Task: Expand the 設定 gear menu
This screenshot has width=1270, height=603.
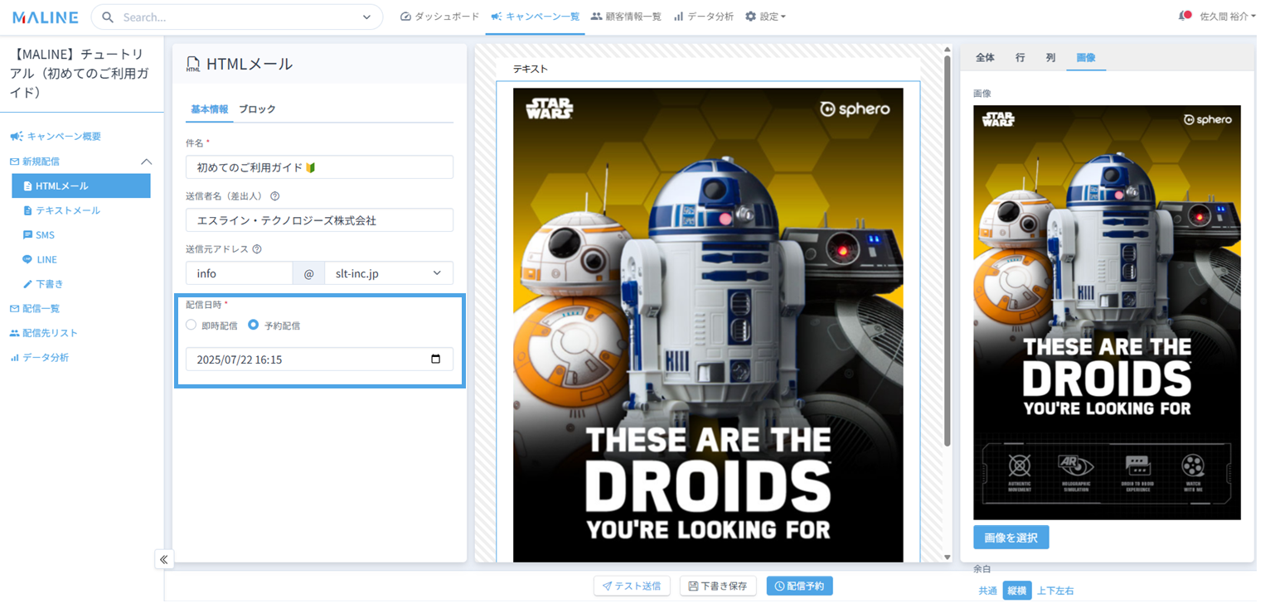Action: [765, 17]
